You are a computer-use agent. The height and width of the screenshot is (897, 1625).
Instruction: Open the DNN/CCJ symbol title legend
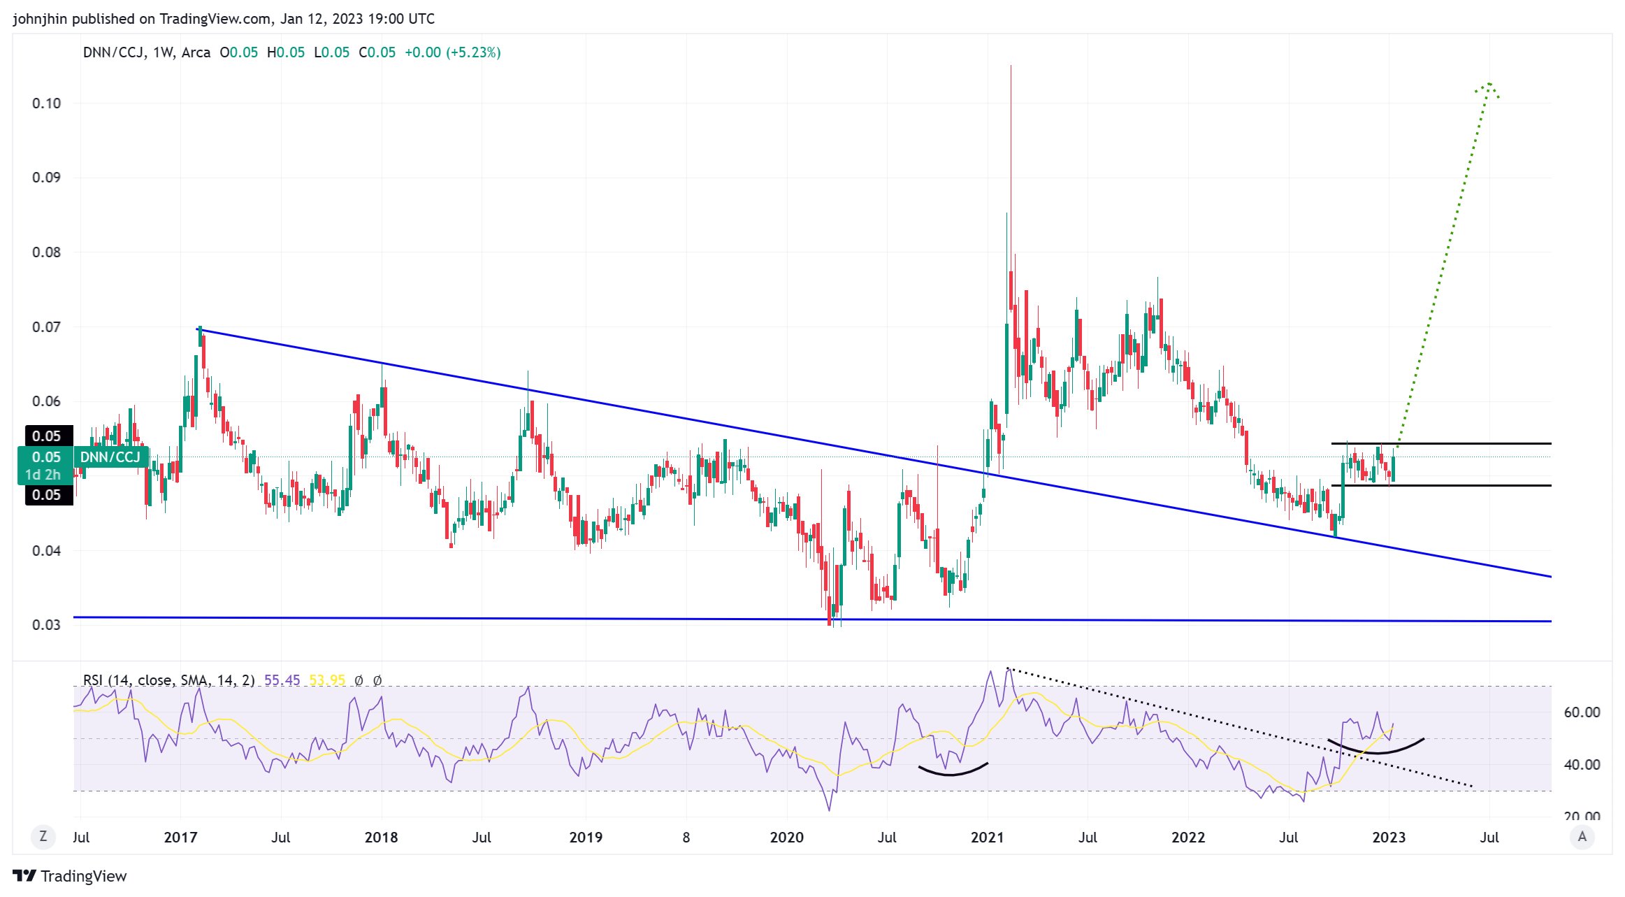114,52
